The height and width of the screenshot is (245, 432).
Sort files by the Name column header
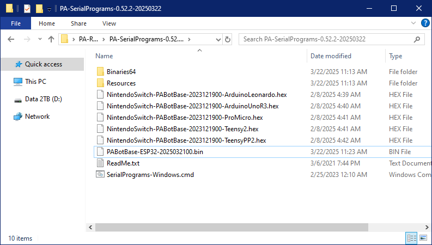pos(104,56)
